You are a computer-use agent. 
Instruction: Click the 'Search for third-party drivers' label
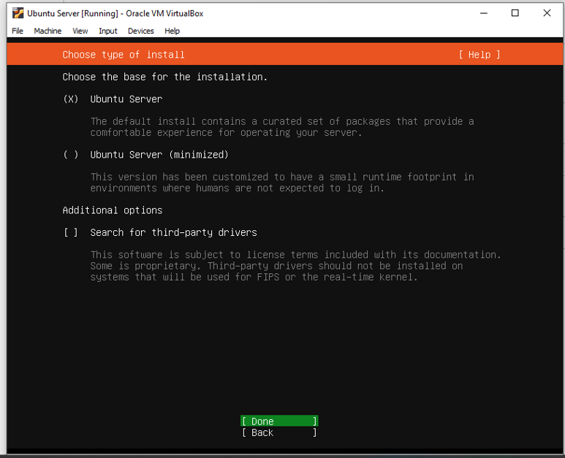[x=173, y=233]
